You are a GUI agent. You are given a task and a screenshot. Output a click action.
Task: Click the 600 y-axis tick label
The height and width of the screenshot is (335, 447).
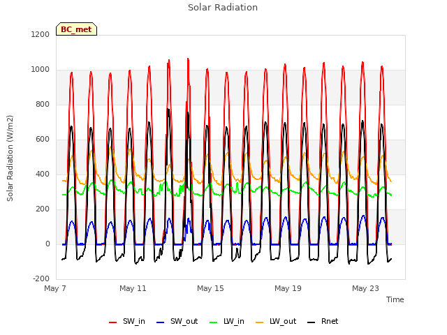(43, 140)
